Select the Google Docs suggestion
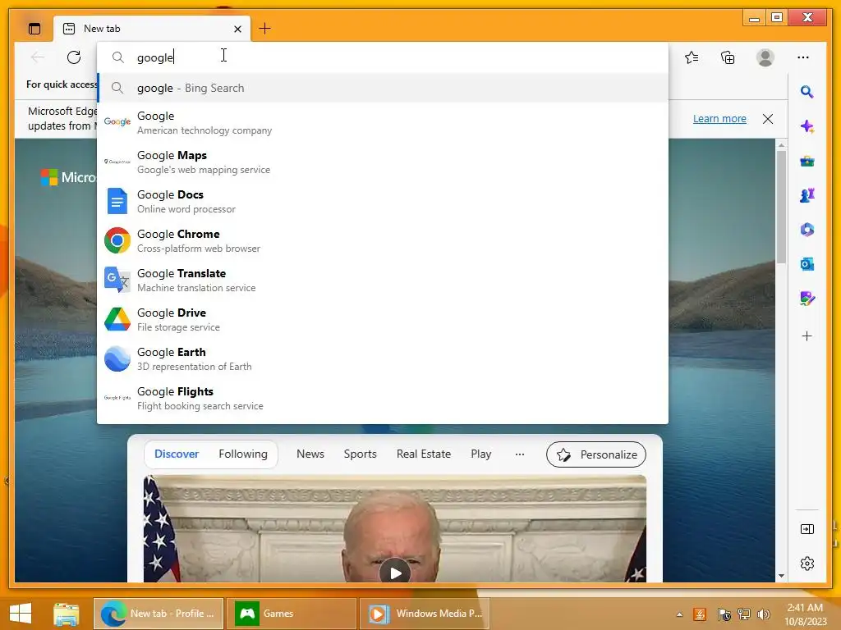 click(383, 202)
